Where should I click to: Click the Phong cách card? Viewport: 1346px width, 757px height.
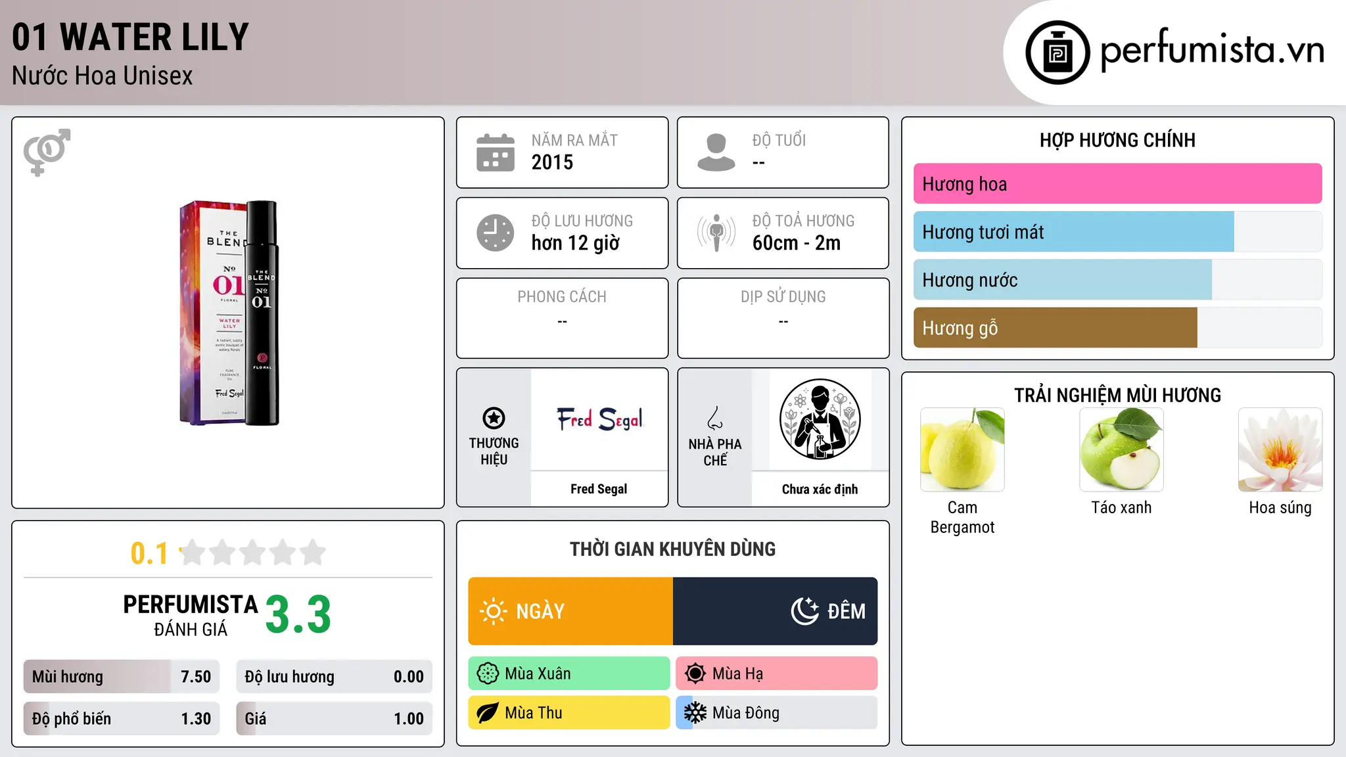[563, 318]
